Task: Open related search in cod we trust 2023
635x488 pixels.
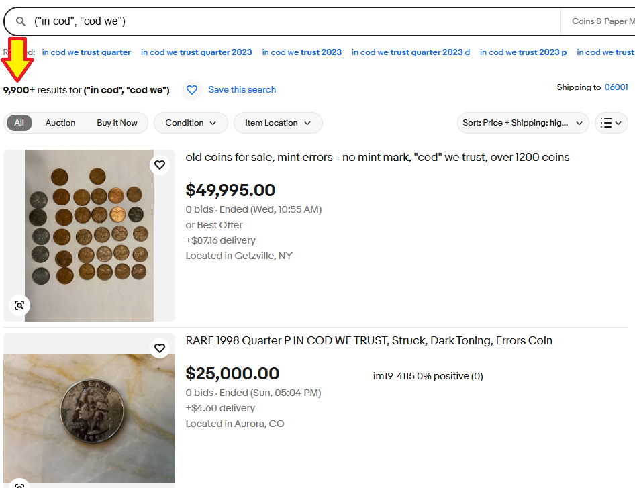Action: (x=301, y=52)
